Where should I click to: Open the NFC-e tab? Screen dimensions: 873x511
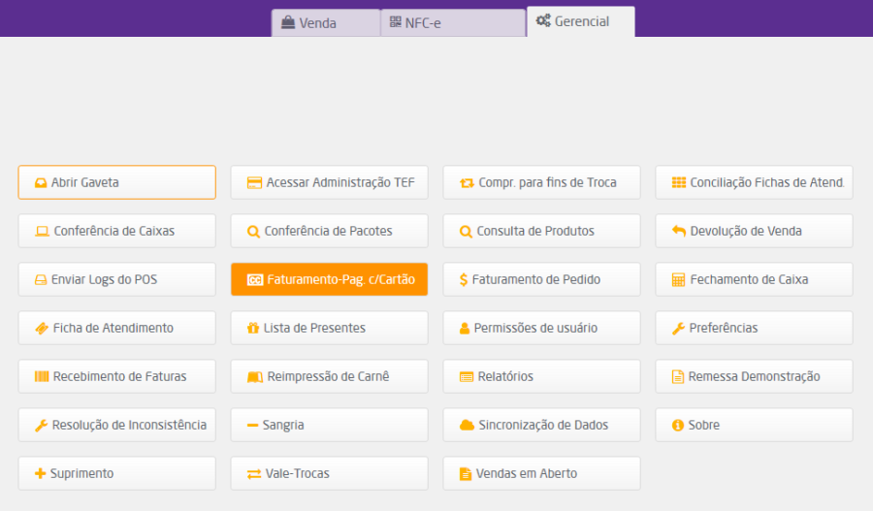pos(452,22)
